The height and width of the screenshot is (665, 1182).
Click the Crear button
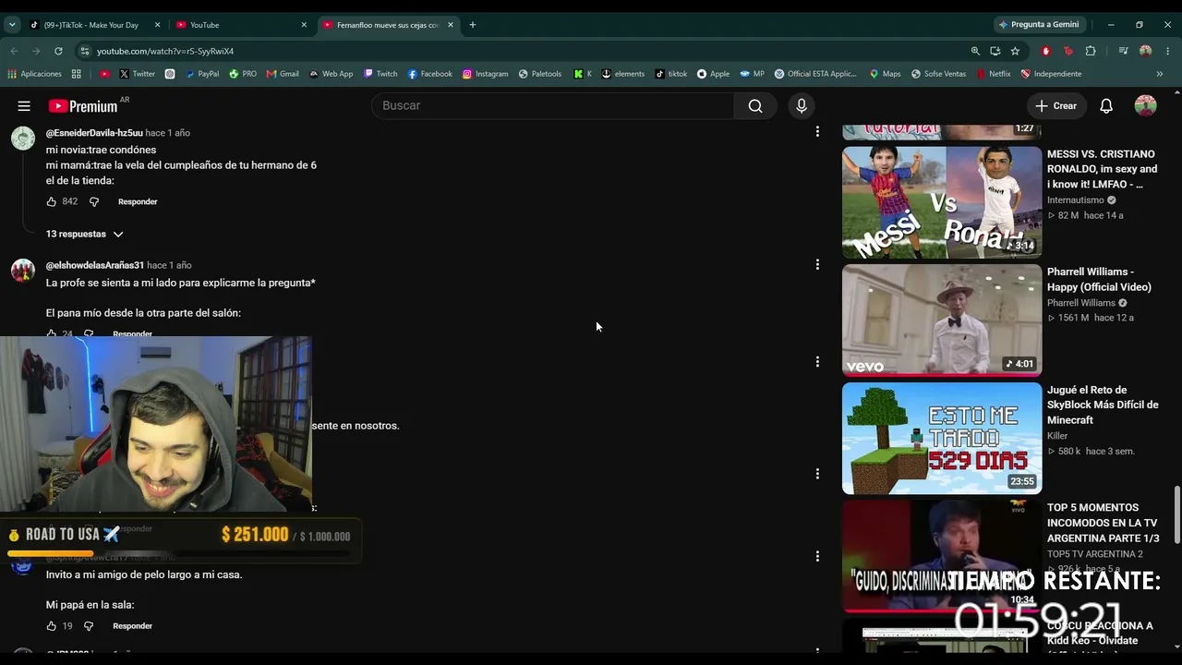(x=1055, y=106)
